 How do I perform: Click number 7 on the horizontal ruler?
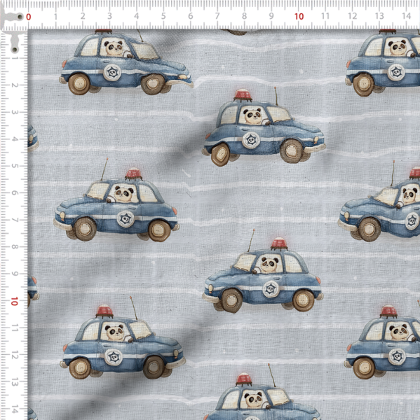217,16
